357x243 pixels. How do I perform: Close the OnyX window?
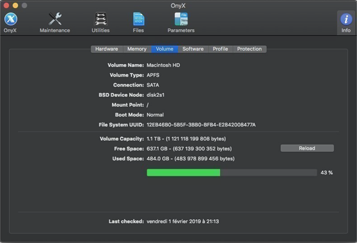6,5
